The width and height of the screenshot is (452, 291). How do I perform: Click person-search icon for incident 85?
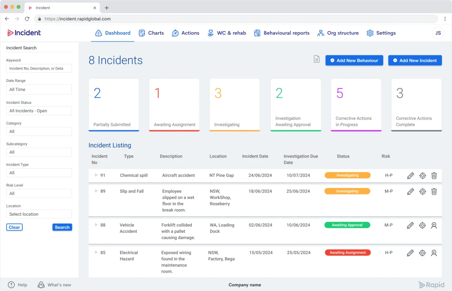tap(434, 253)
